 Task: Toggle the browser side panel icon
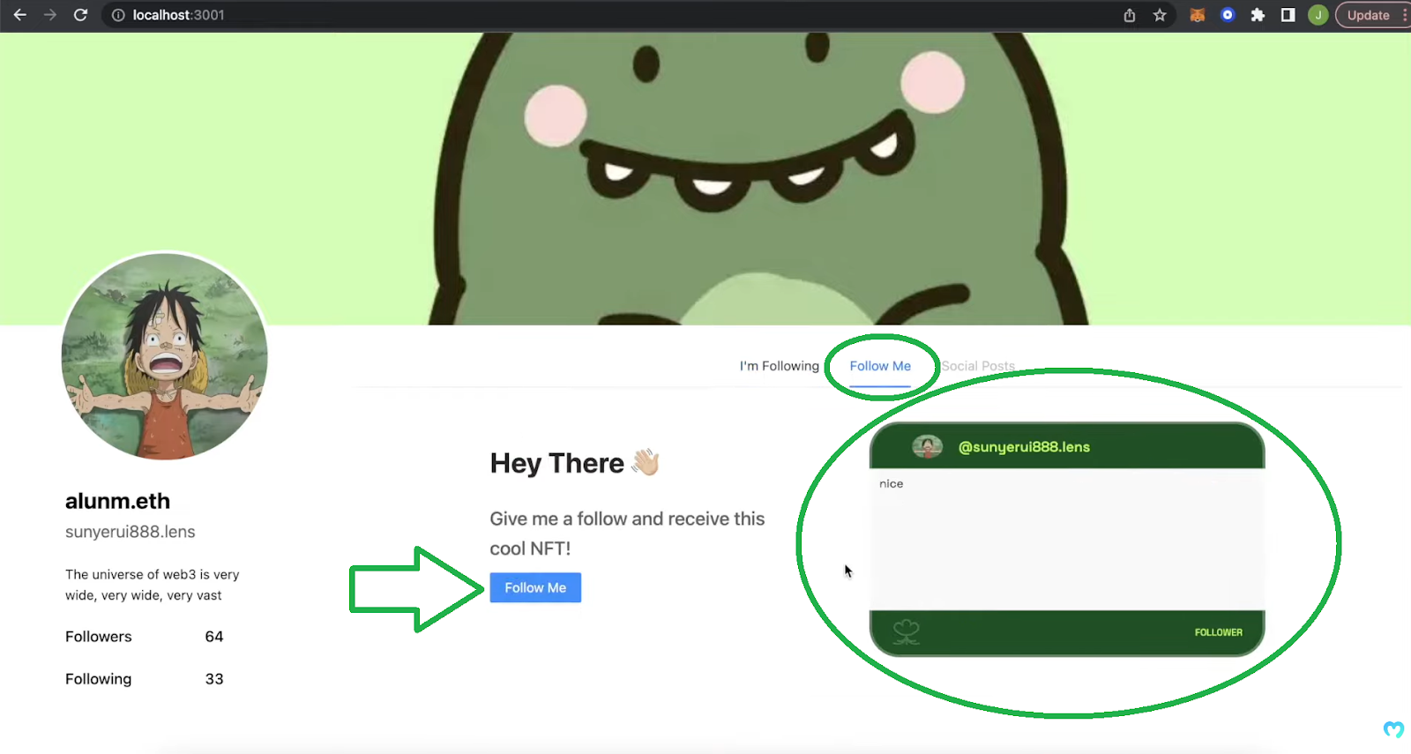tap(1288, 15)
